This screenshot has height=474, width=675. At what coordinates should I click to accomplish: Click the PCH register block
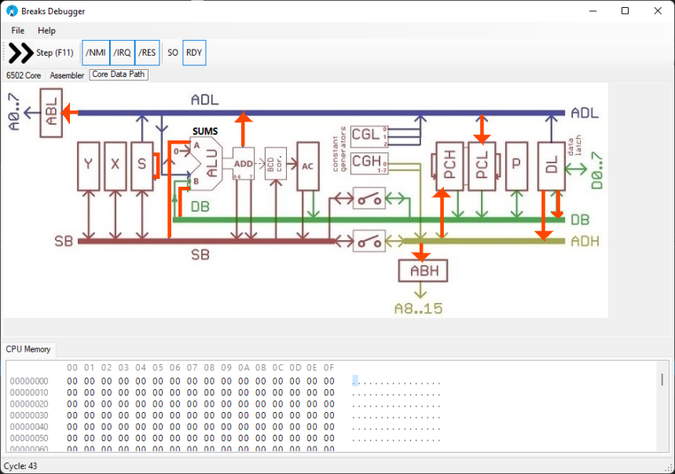[449, 166]
